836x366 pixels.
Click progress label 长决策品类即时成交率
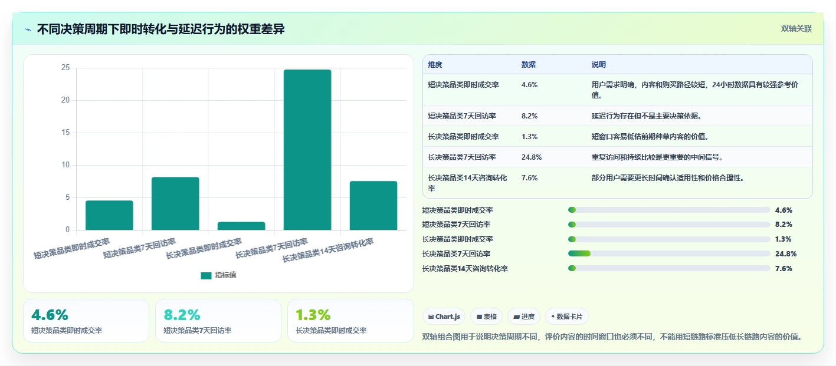click(x=458, y=239)
